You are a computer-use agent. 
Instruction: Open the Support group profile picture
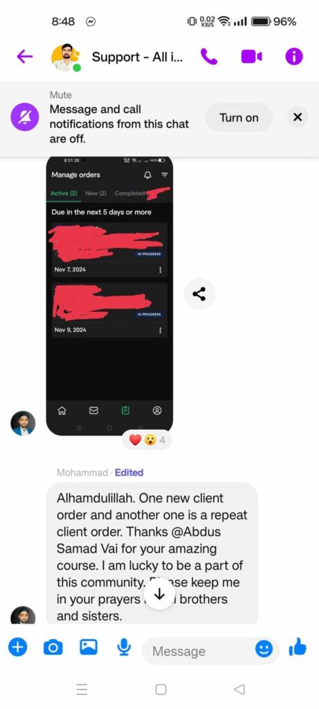pyautogui.click(x=66, y=57)
